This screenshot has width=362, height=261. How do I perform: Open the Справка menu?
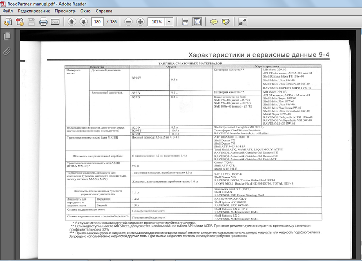click(103, 11)
